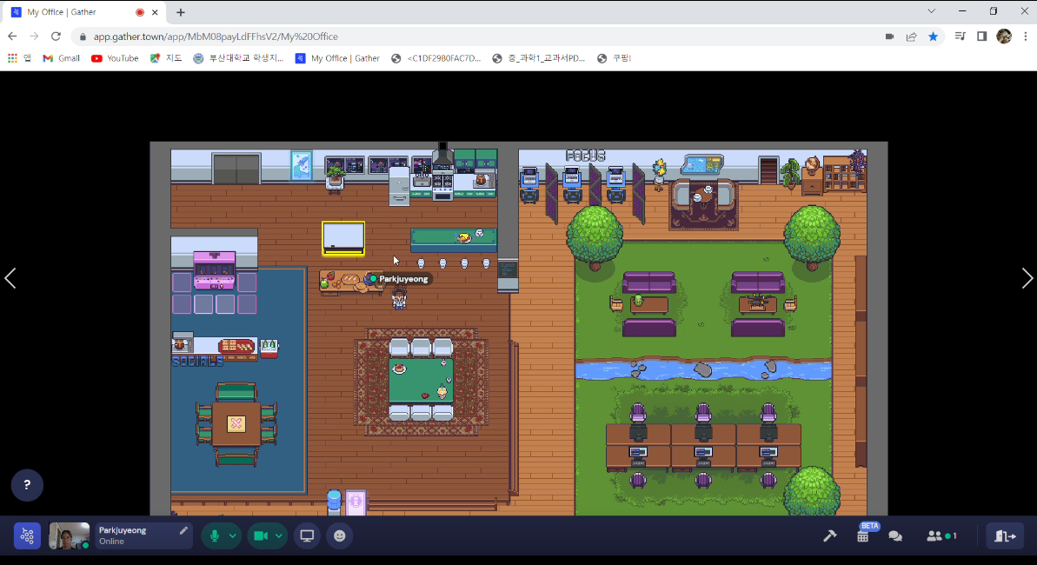Edit the Parkjuyeong name with pencil icon
Viewport: 1037px width, 565px height.
pos(183,530)
